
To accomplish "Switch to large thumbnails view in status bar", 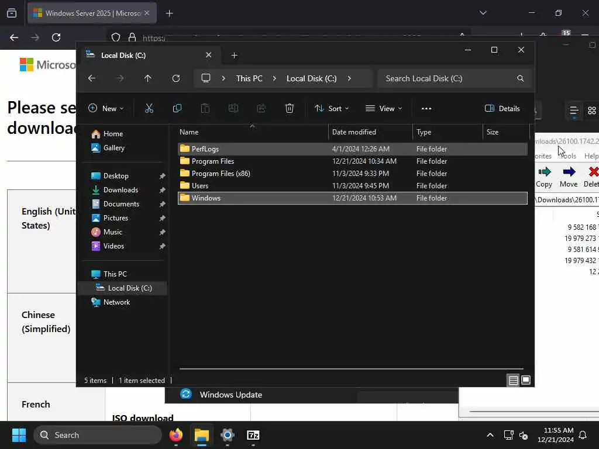I will click(526, 380).
